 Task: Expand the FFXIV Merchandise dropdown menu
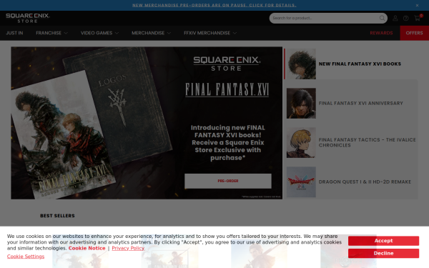click(x=210, y=33)
